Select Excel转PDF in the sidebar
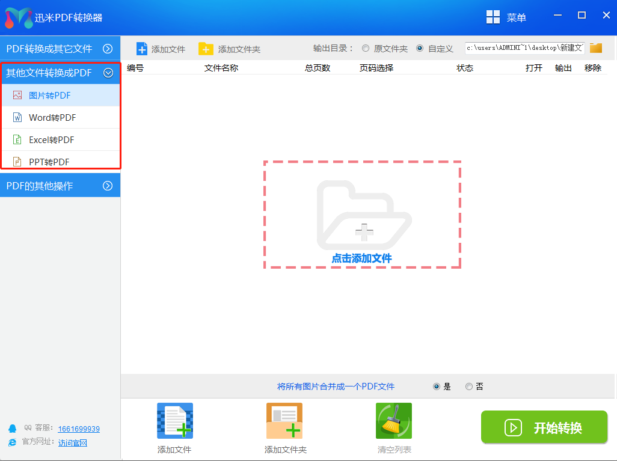Screen dimensions: 617x461 [52, 140]
